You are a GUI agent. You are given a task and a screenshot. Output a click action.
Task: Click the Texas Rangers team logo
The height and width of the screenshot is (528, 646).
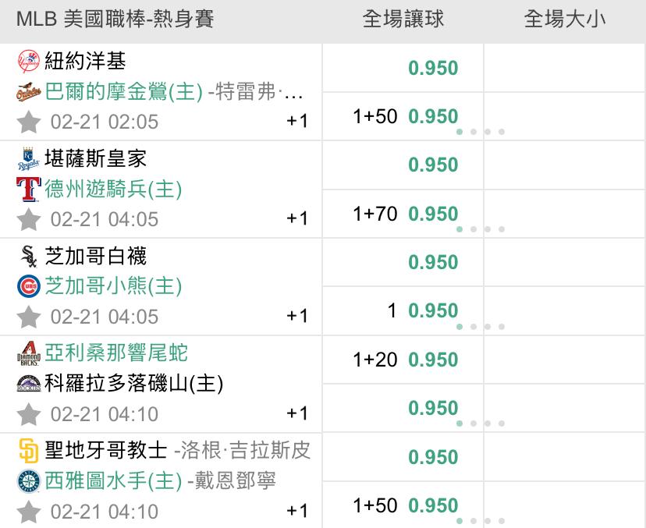28,190
